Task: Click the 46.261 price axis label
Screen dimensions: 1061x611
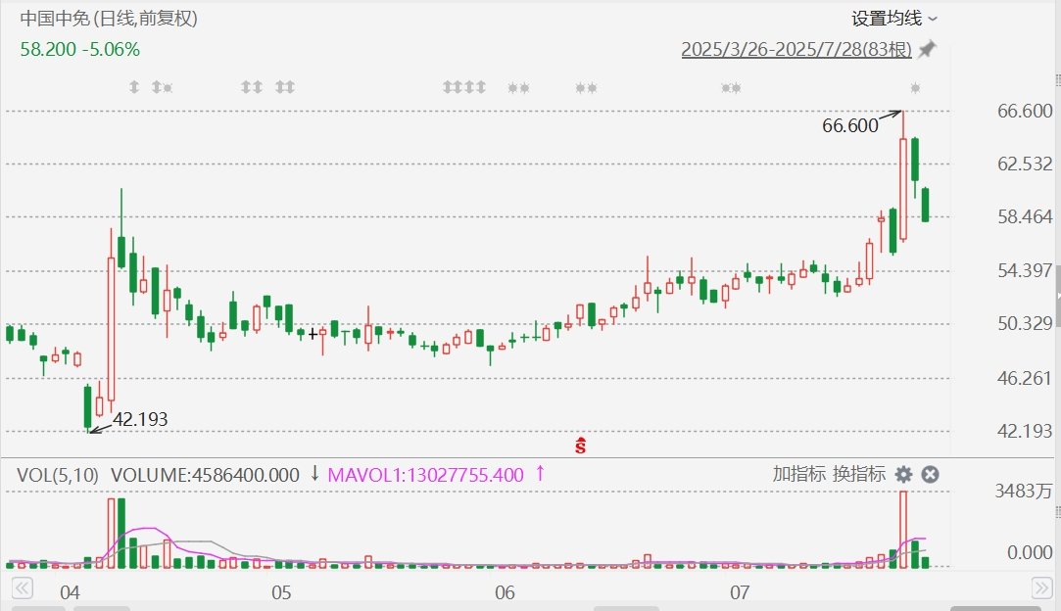Action: point(1025,378)
